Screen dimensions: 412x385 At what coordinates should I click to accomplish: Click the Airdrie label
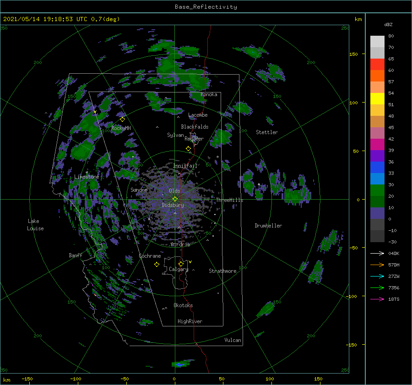(x=180, y=244)
